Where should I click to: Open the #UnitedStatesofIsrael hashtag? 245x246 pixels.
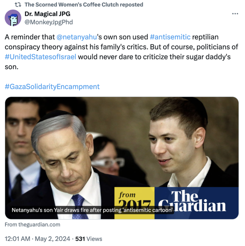(41, 57)
